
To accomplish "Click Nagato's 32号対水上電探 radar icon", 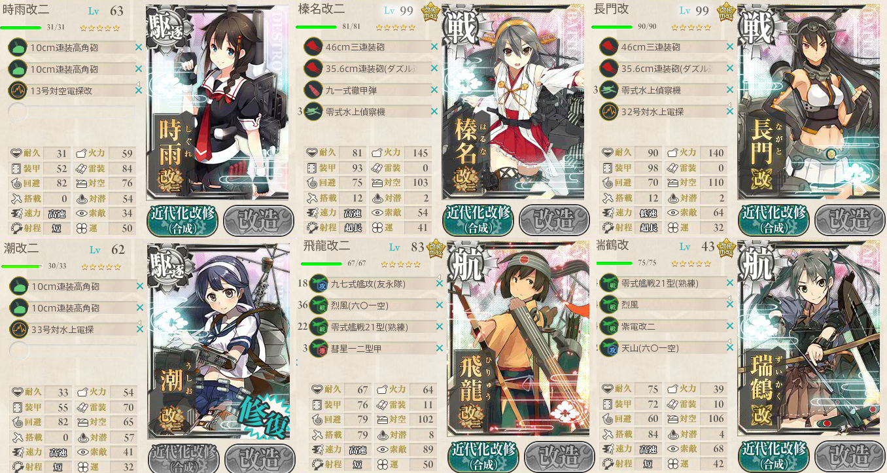I will coord(609,111).
